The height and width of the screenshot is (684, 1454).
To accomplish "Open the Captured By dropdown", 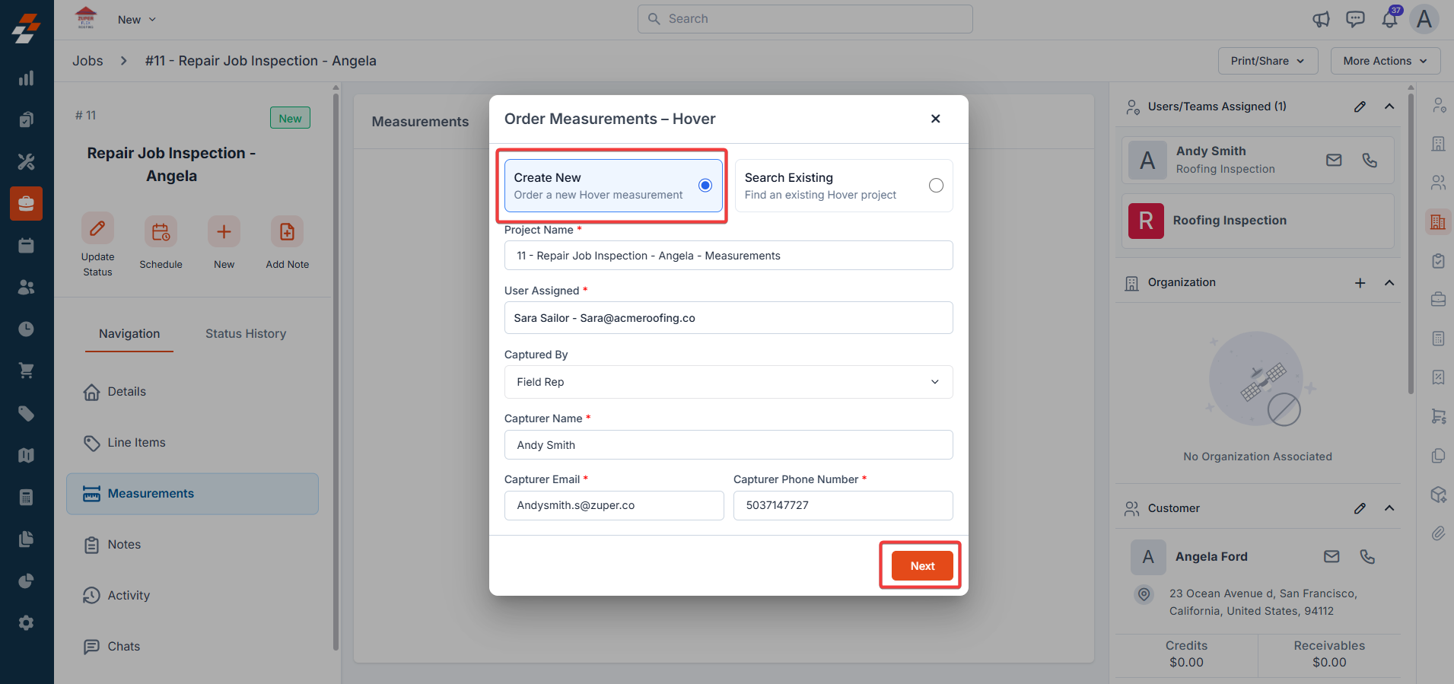I will point(728,382).
